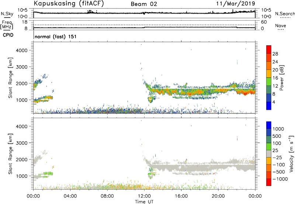Click the gray band of velocity colorbar

(269, 154)
